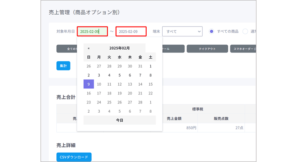297x162 pixels.
Task: Click the 標準税 table header
Action: [198, 109]
